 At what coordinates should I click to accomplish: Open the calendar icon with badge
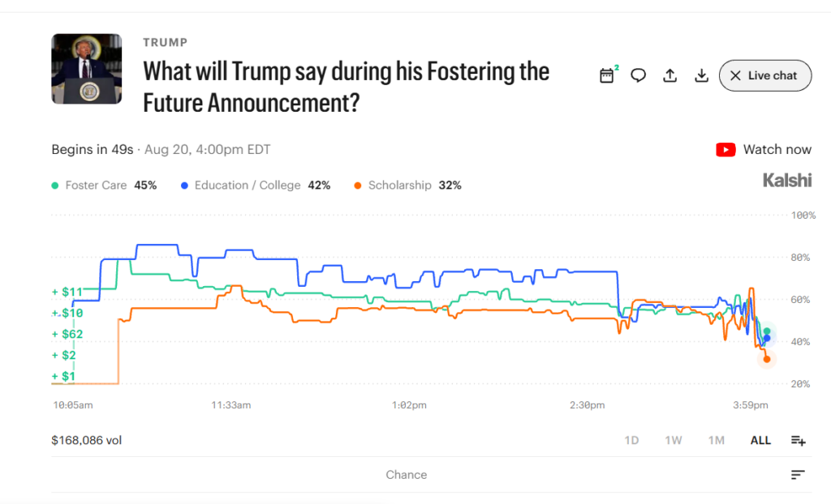[x=607, y=75]
